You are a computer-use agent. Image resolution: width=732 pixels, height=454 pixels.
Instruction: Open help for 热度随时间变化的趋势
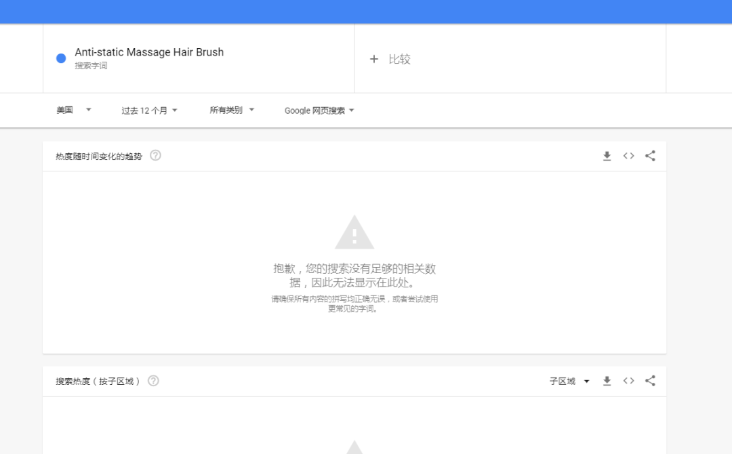[155, 155]
